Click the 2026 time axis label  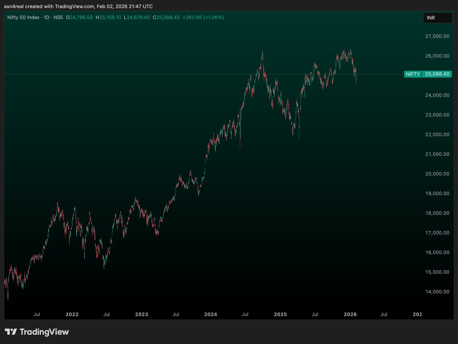pos(350,315)
